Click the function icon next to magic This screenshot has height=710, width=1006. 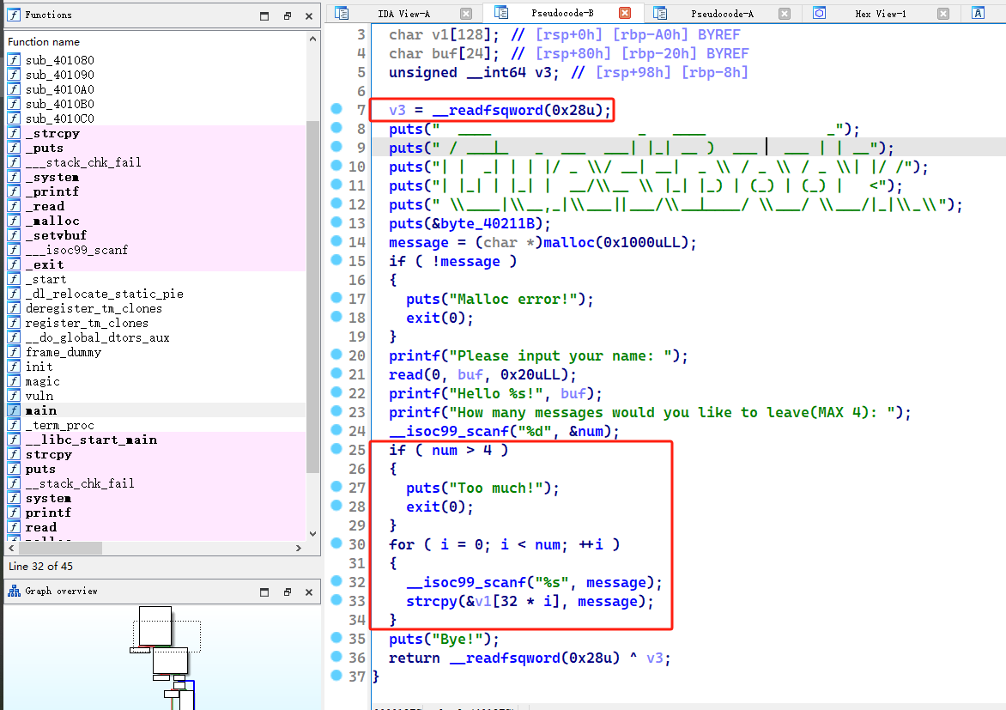(x=14, y=381)
